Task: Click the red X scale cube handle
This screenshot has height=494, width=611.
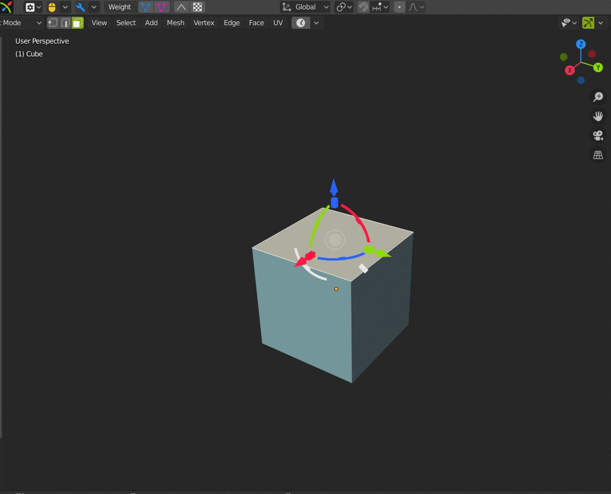Action: (310, 256)
